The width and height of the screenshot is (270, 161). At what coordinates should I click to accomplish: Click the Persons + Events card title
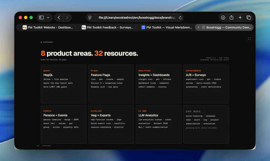pos(55,115)
